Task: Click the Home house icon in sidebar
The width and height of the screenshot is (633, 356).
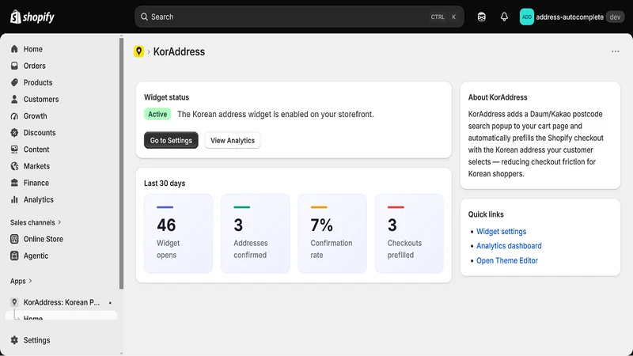Action: [14, 49]
